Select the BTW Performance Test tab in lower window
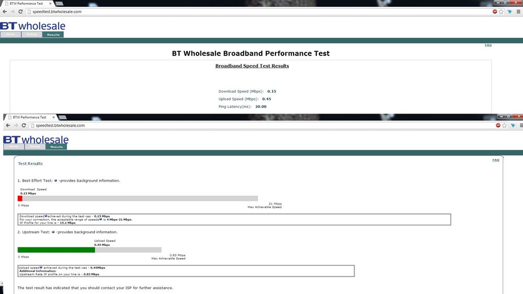Image resolution: width=523 pixels, height=294 pixels. click(x=29, y=117)
